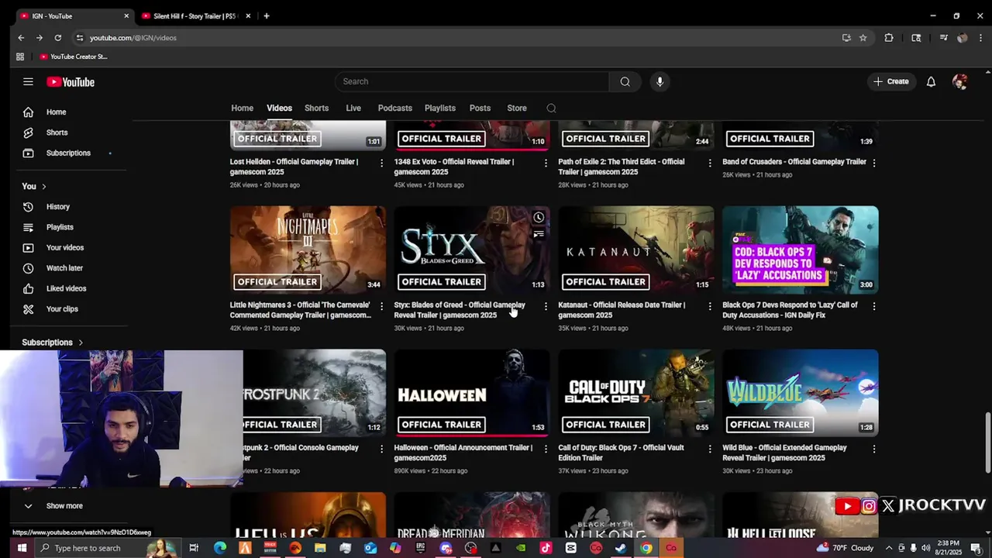
Task: Open the notifications bell
Action: pyautogui.click(x=931, y=81)
